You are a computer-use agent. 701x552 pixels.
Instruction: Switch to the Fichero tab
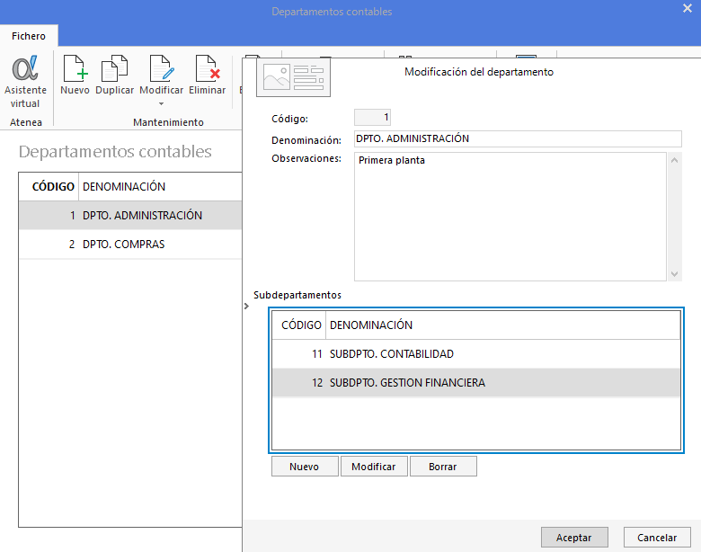[x=29, y=36]
